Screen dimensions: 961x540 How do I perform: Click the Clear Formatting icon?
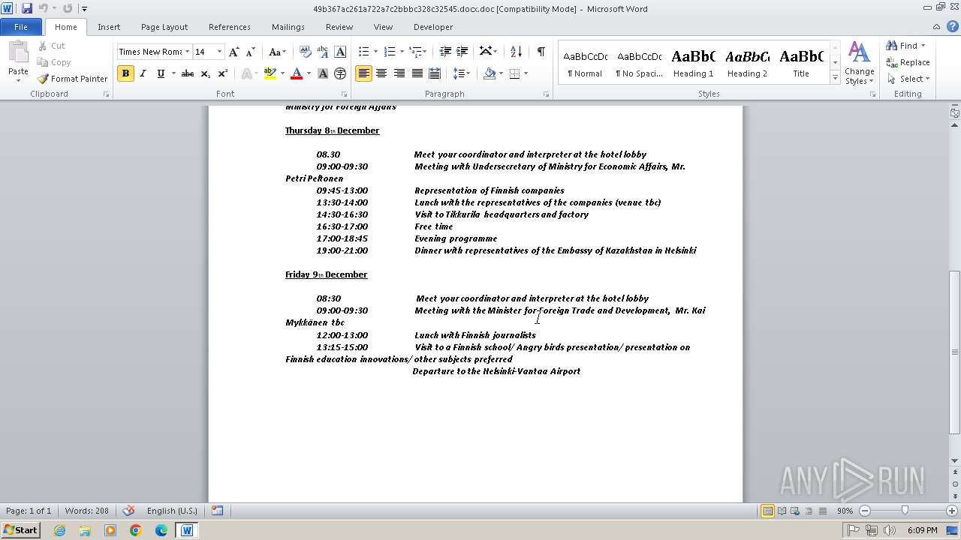click(x=306, y=52)
